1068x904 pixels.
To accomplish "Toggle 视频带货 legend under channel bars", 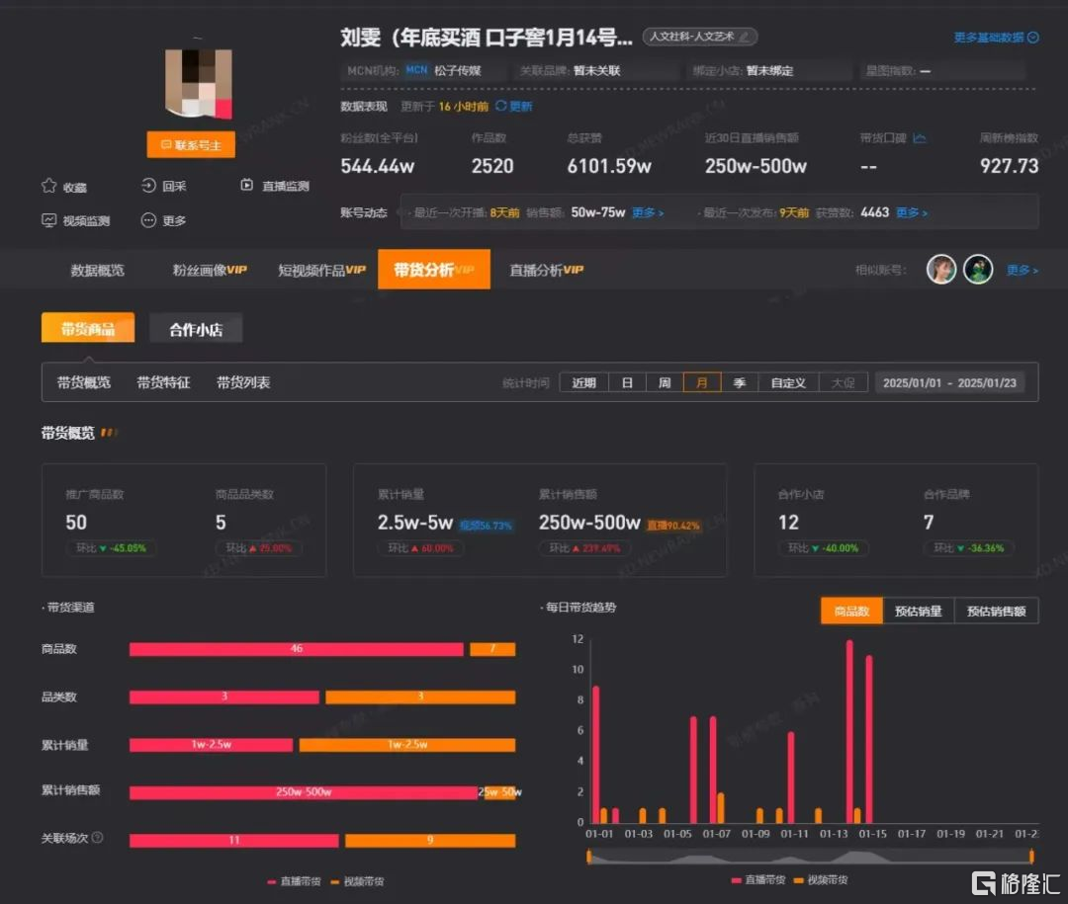I will [x=357, y=881].
